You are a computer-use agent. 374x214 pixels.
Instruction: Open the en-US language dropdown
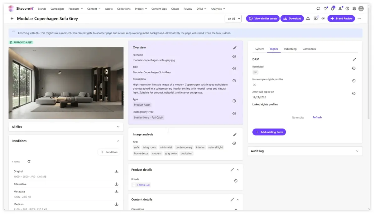point(233,19)
